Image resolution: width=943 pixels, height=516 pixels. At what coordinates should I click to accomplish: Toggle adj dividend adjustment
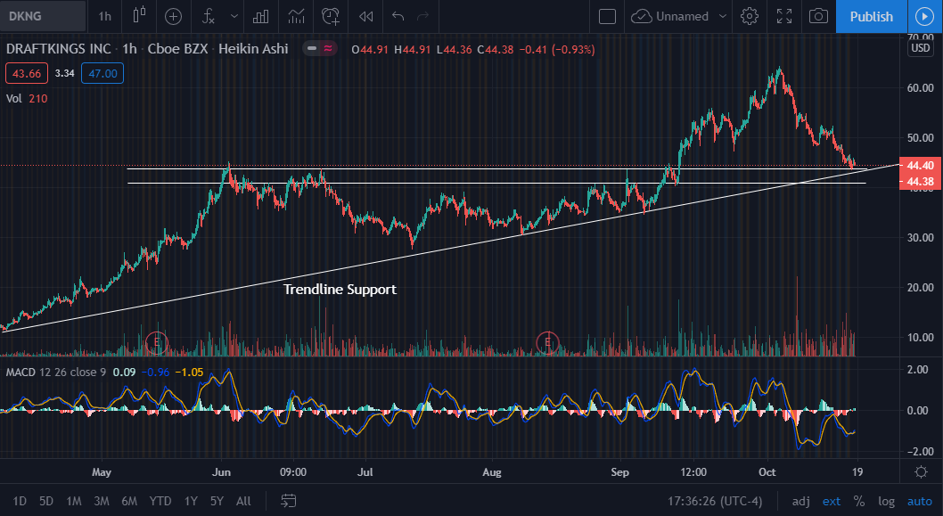pos(800,501)
